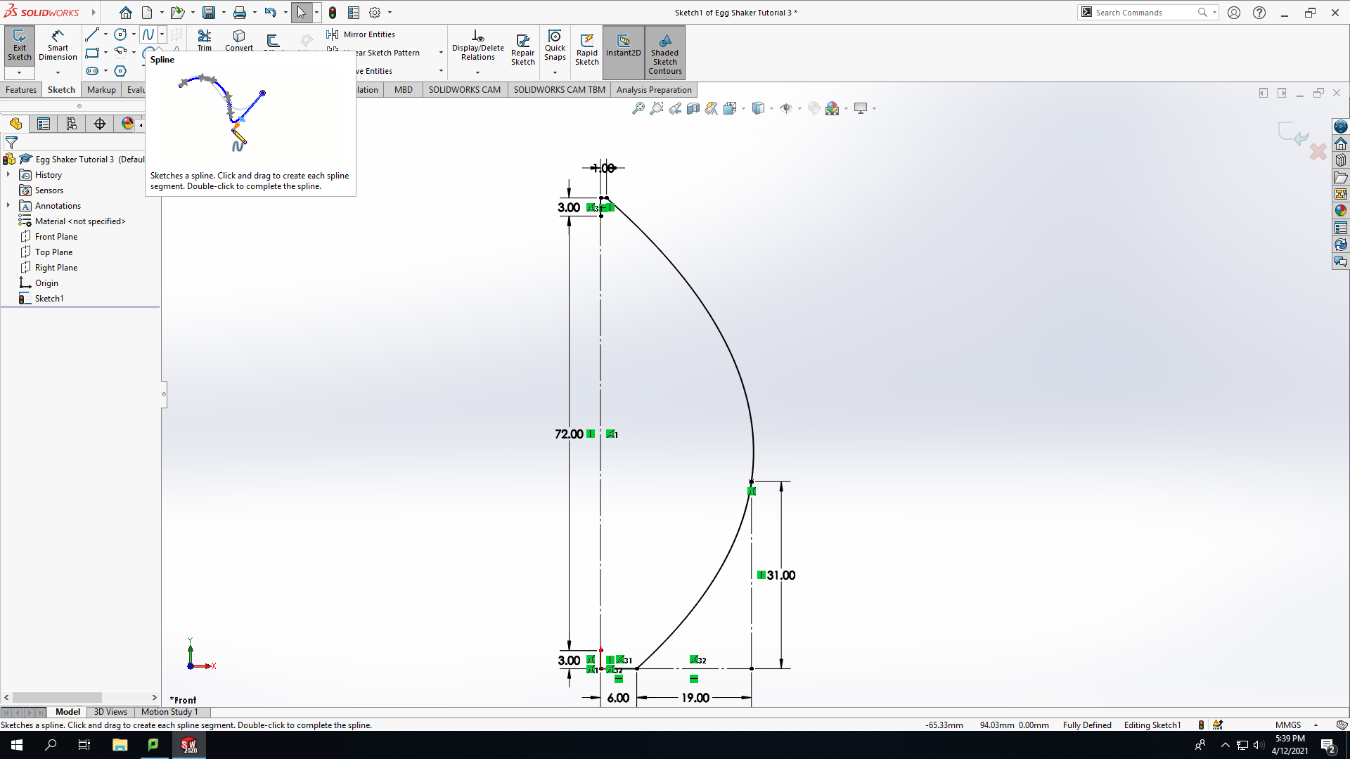Click Mirror Entities button
This screenshot has height=759, width=1350.
(361, 34)
